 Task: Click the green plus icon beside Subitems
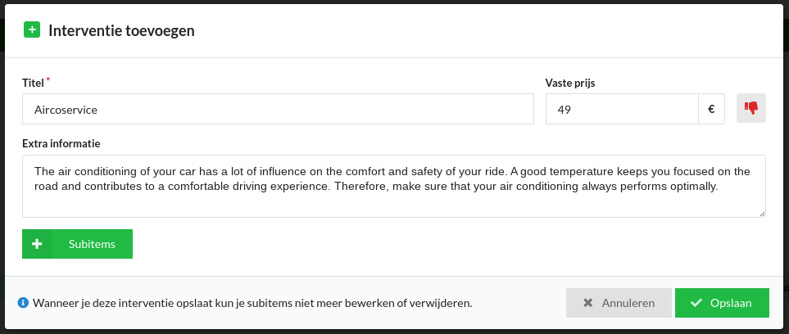coord(37,244)
